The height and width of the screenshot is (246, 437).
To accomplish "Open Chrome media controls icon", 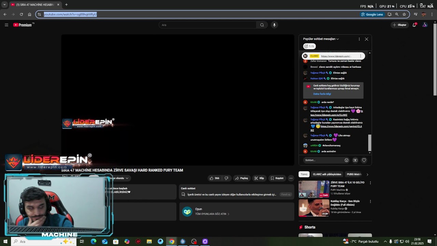I will click(x=415, y=14).
